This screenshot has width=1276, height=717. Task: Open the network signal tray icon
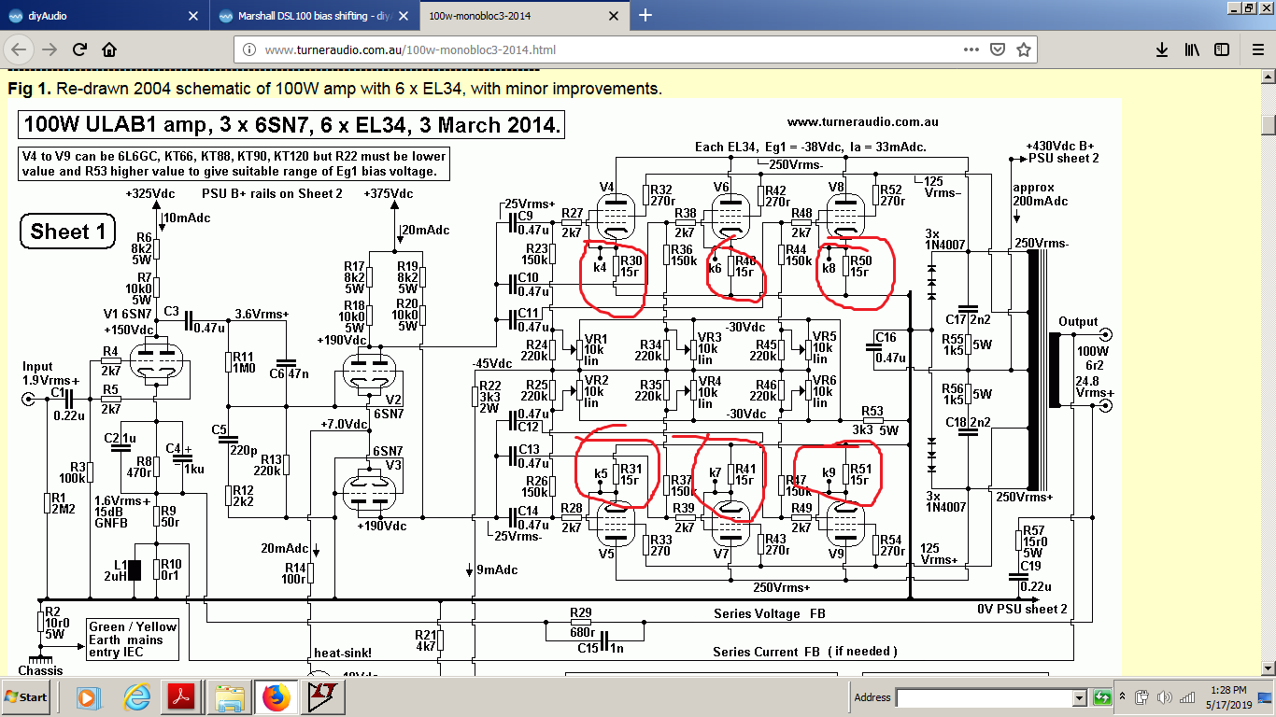click(x=1187, y=697)
